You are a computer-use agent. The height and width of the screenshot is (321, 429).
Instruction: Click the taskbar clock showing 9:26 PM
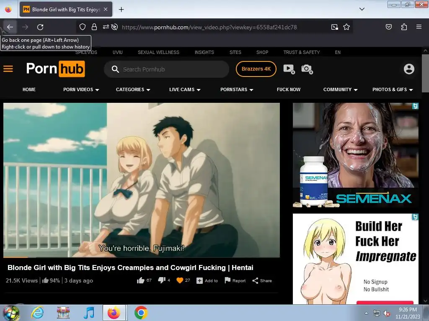(408, 313)
